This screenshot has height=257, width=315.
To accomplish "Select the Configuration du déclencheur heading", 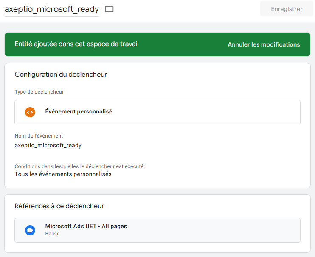I will [61, 75].
